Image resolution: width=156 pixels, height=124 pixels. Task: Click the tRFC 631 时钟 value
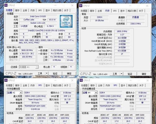coord(122,51)
